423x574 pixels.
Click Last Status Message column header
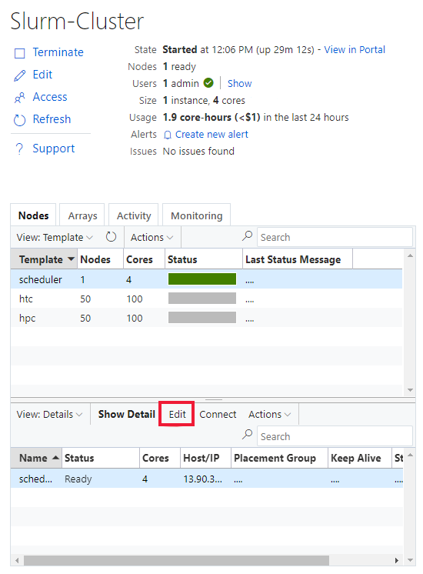[298, 259]
